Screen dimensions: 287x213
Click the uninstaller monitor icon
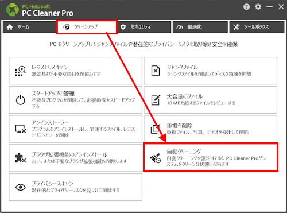[21, 129]
